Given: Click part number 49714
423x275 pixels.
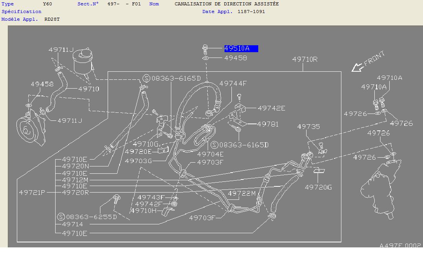Looking at the screenshot, I should point(72,224).
